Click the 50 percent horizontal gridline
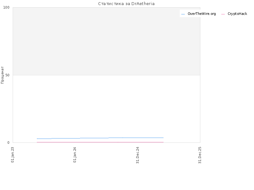Viewport: 254px width, 190px height. click(x=106, y=75)
